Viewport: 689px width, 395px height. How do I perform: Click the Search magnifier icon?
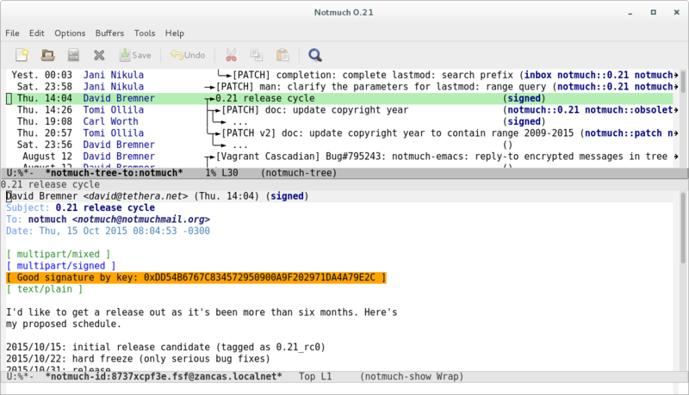point(315,55)
